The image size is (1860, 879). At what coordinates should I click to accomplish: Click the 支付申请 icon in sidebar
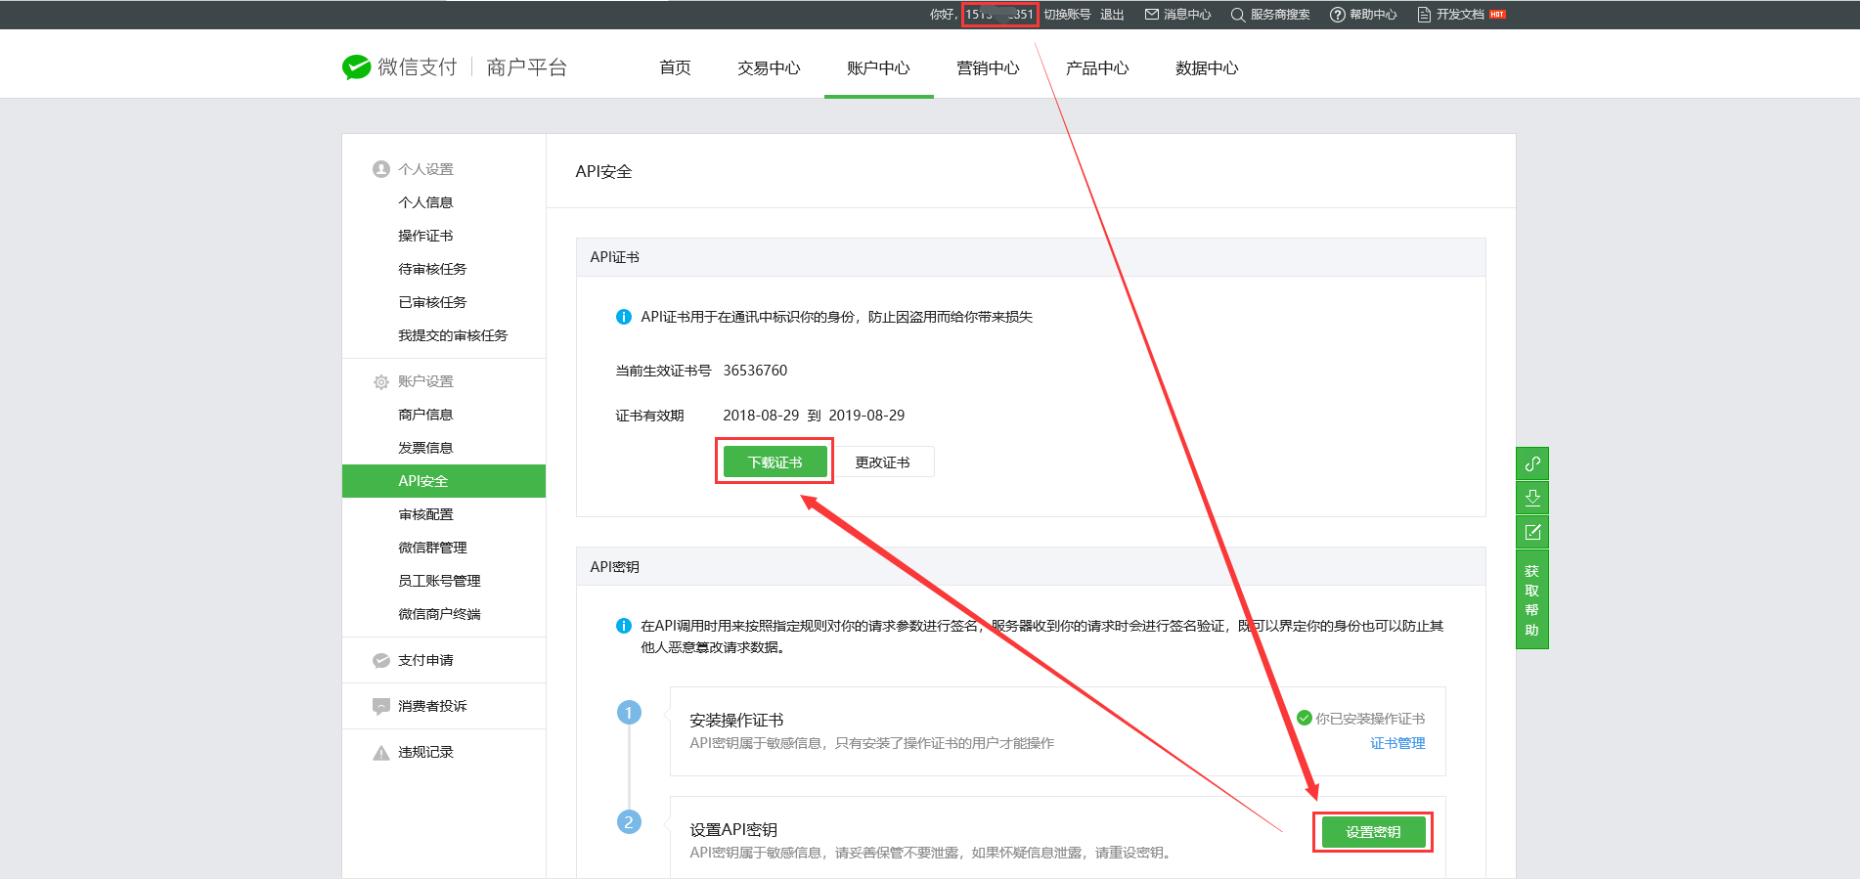[381, 660]
